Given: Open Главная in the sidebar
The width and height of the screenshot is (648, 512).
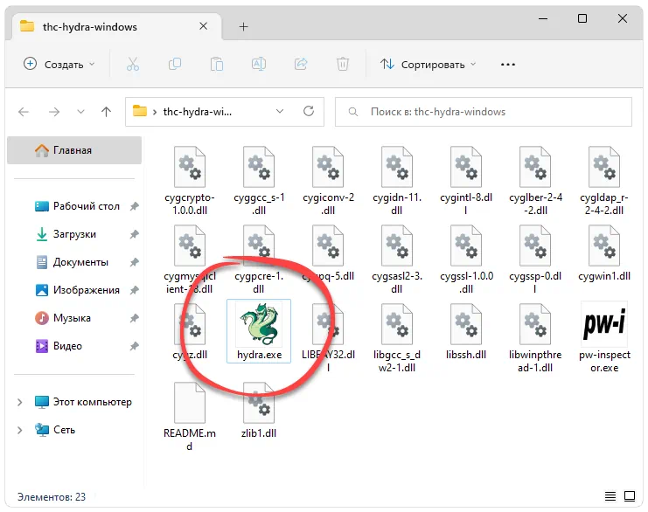Looking at the screenshot, I should (74, 150).
